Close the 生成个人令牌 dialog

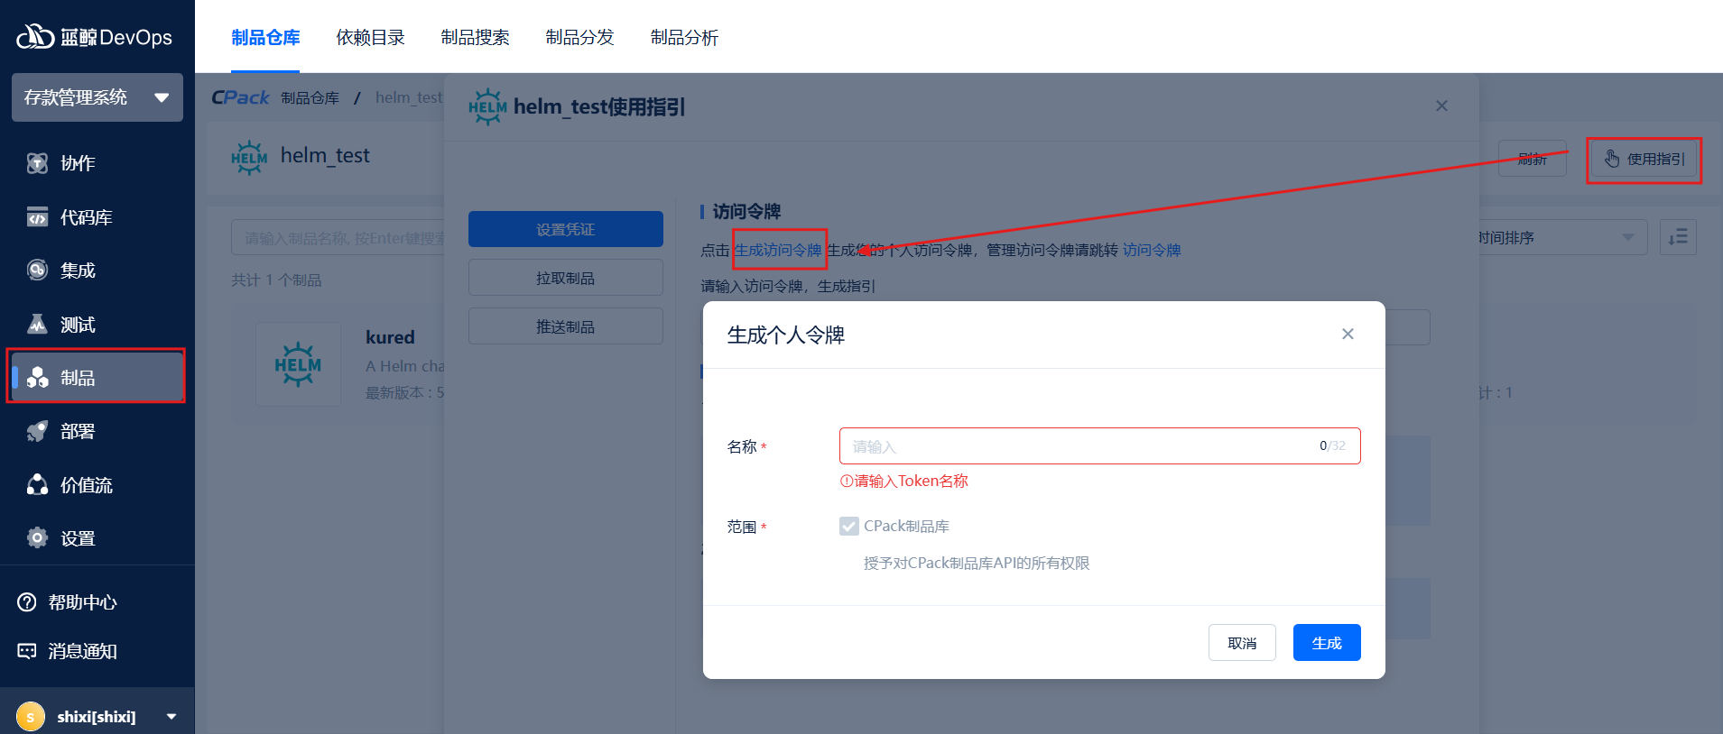[1348, 335]
